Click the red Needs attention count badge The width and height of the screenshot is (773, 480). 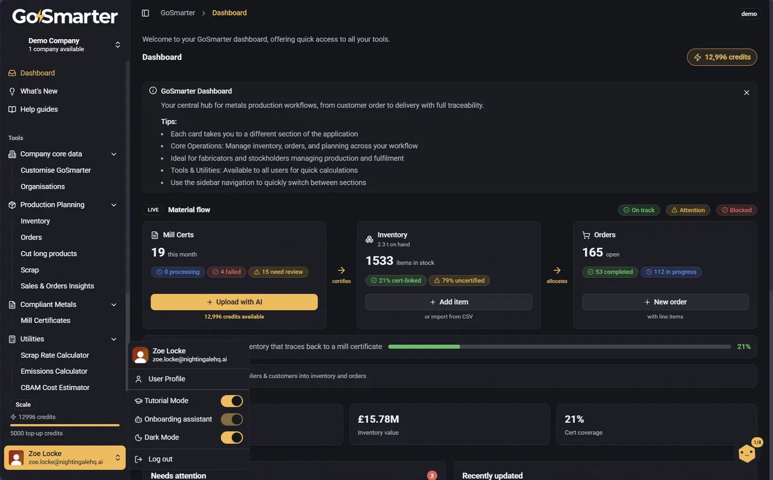point(432,476)
